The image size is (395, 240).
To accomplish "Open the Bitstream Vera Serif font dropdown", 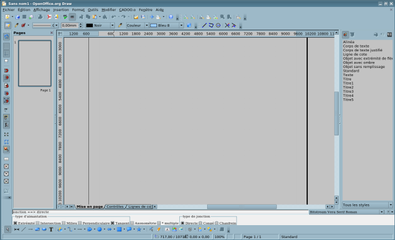I will pyautogui.click(x=381, y=212).
